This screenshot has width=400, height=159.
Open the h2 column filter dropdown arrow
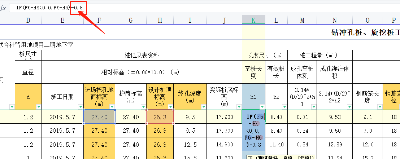(x=284, y=107)
